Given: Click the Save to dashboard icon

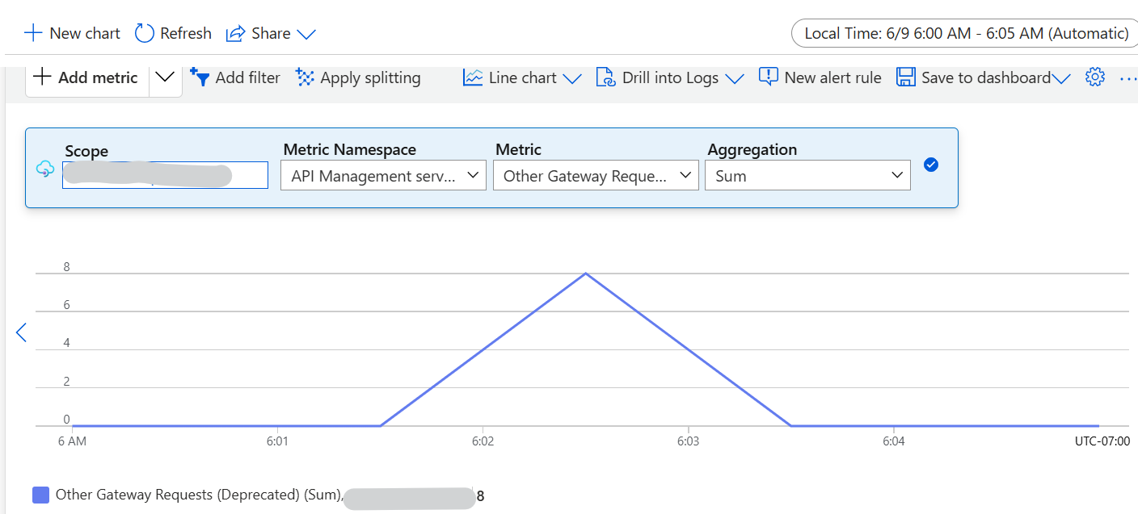Looking at the screenshot, I should pos(905,77).
